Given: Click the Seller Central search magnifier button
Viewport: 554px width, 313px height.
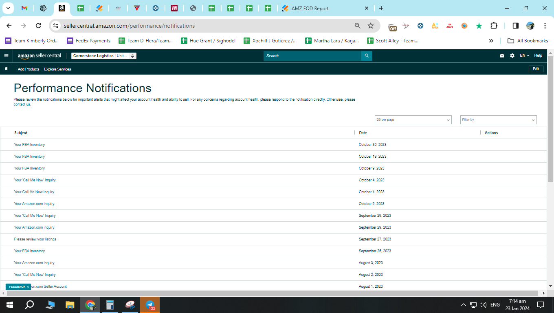Looking at the screenshot, I should (x=367, y=56).
